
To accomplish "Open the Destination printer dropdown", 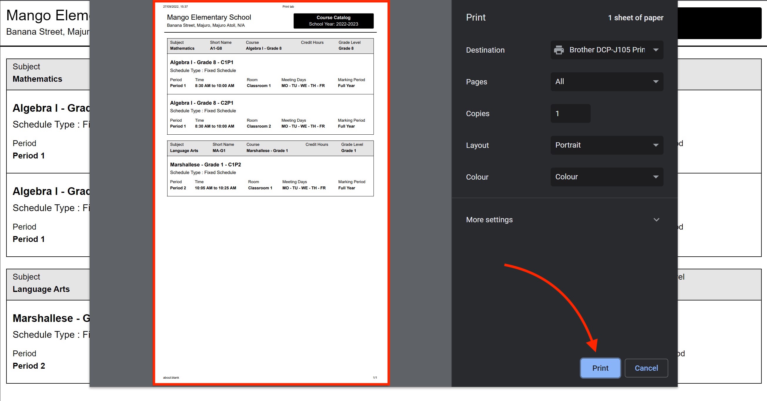I will click(x=607, y=50).
